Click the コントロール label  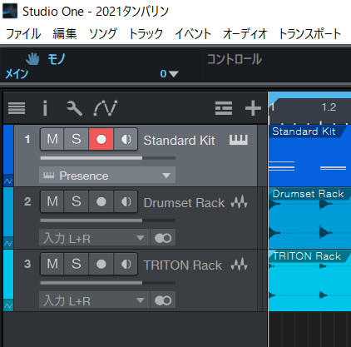click(235, 59)
